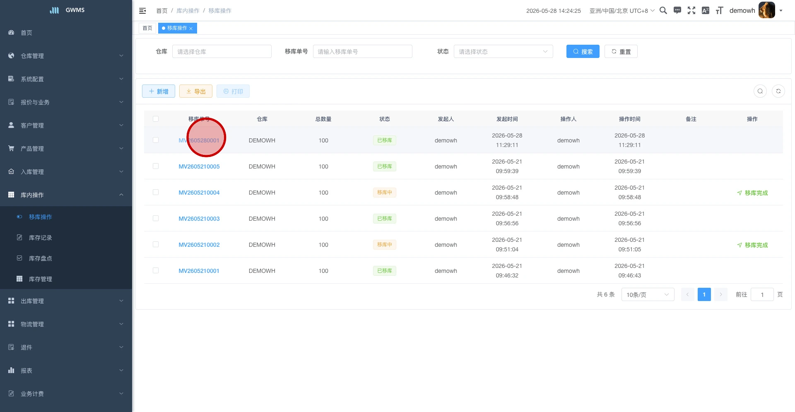795x412 pixels.
Task: Click the 仓库 warehouse select field
Action: coord(222,51)
